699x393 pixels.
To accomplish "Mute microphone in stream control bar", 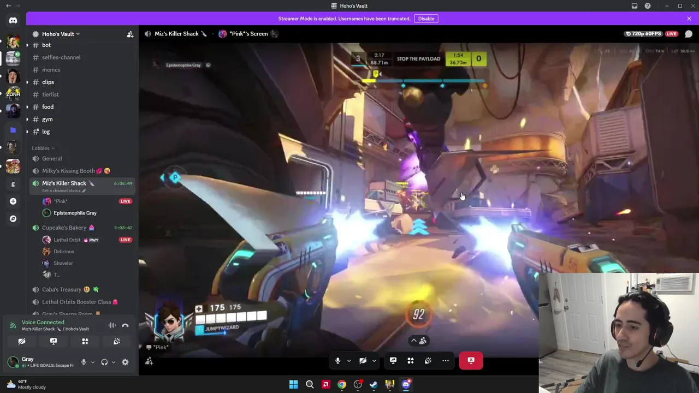I will (x=337, y=360).
